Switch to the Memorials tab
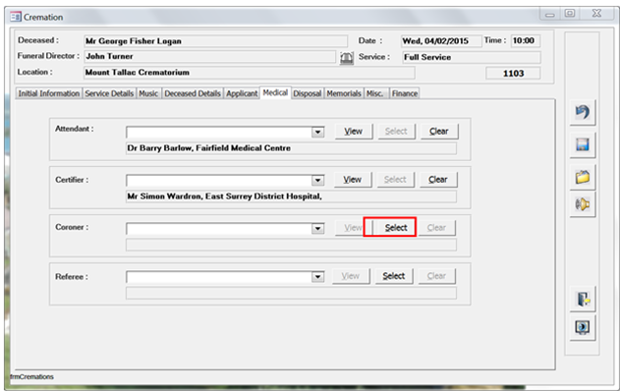 [344, 93]
